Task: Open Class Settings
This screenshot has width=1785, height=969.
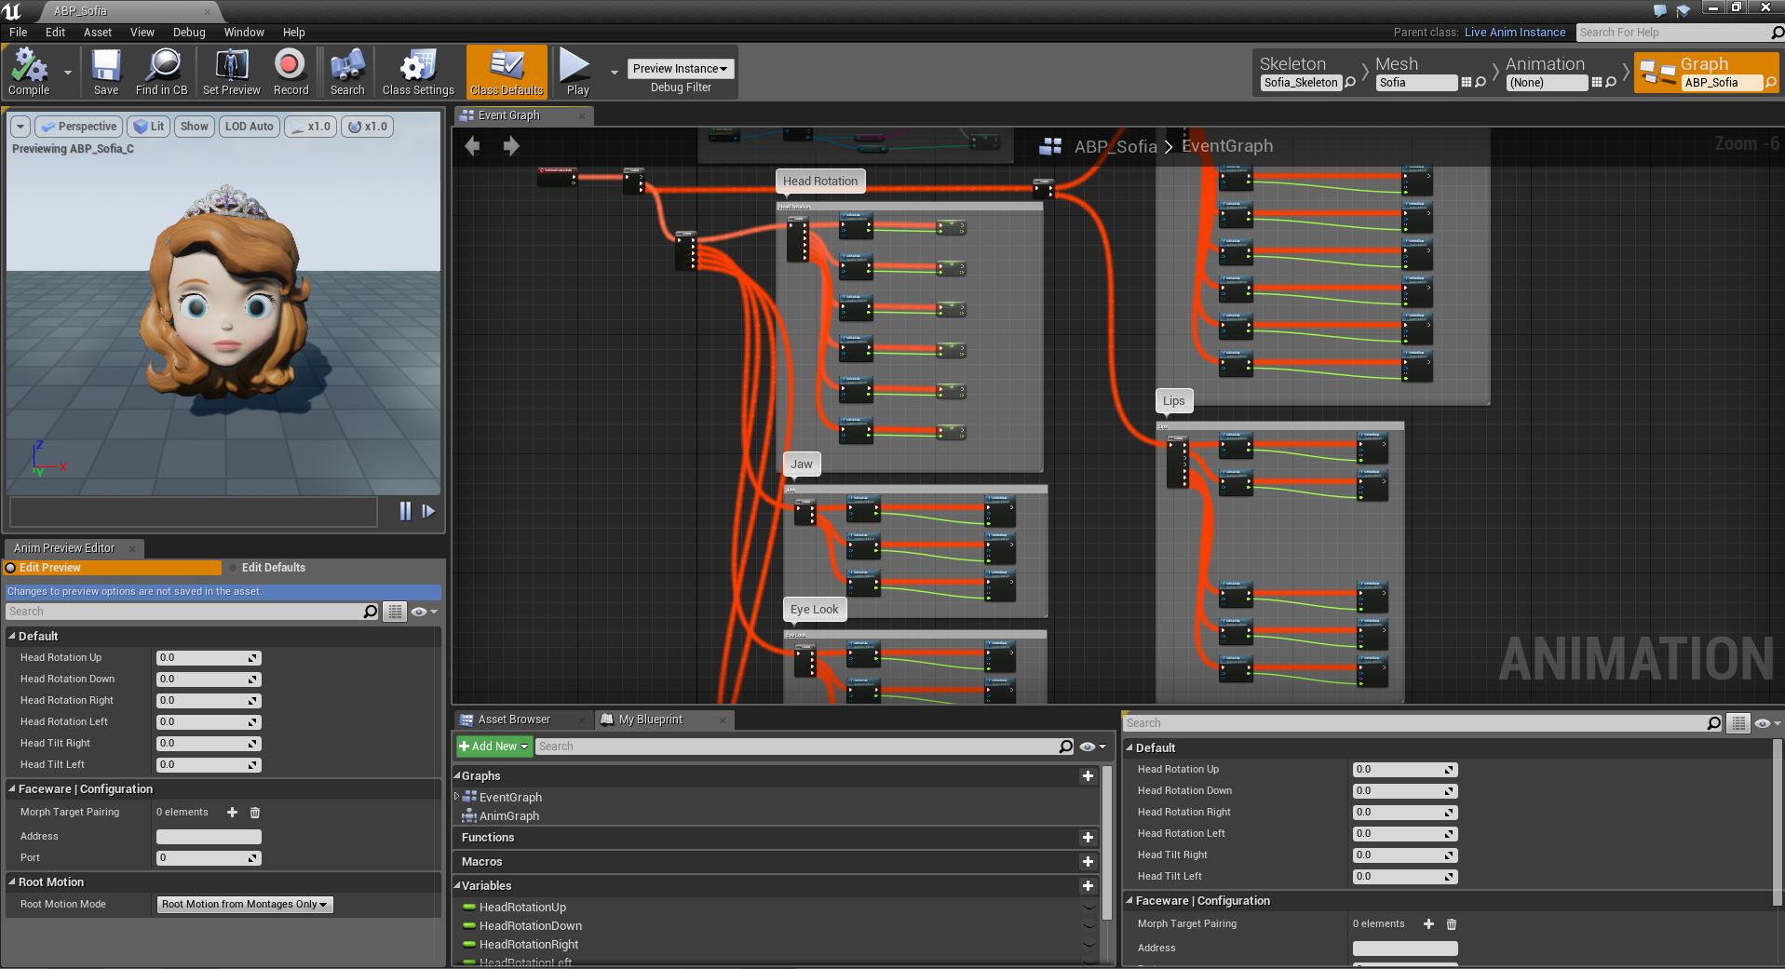Action: (x=418, y=72)
